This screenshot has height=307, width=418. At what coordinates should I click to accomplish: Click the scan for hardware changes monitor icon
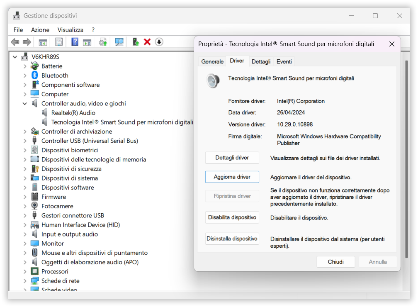(x=119, y=42)
